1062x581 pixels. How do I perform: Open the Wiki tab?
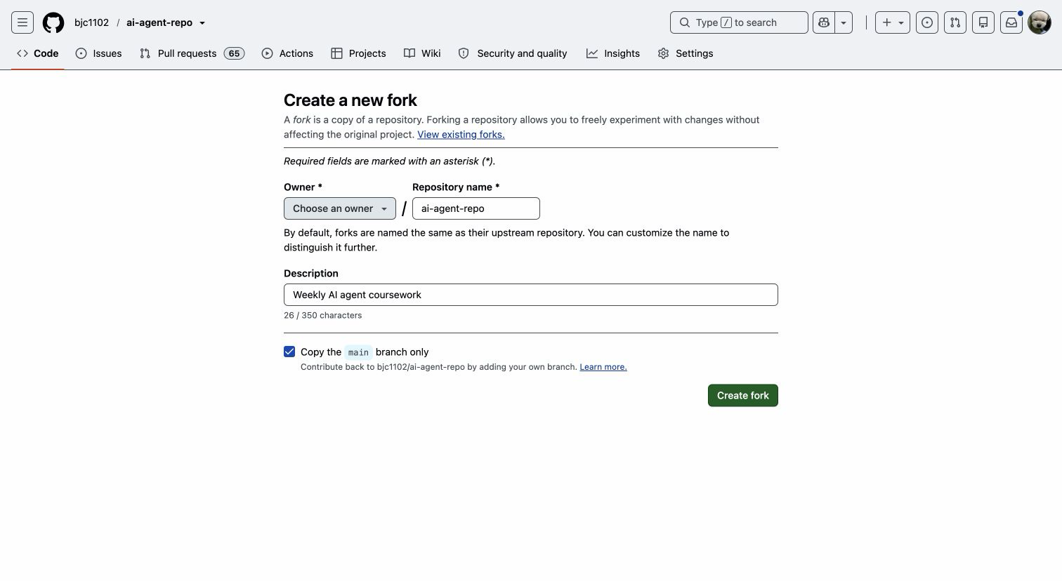click(422, 53)
